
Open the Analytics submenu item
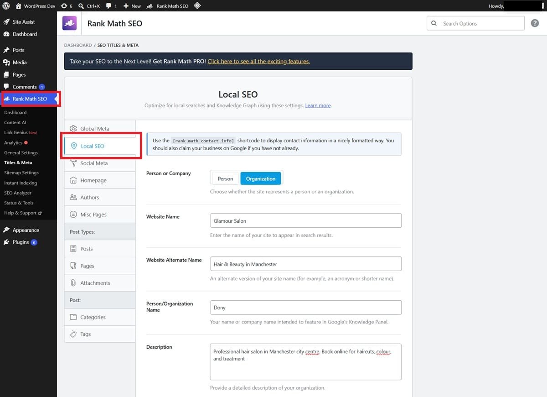(x=15, y=143)
